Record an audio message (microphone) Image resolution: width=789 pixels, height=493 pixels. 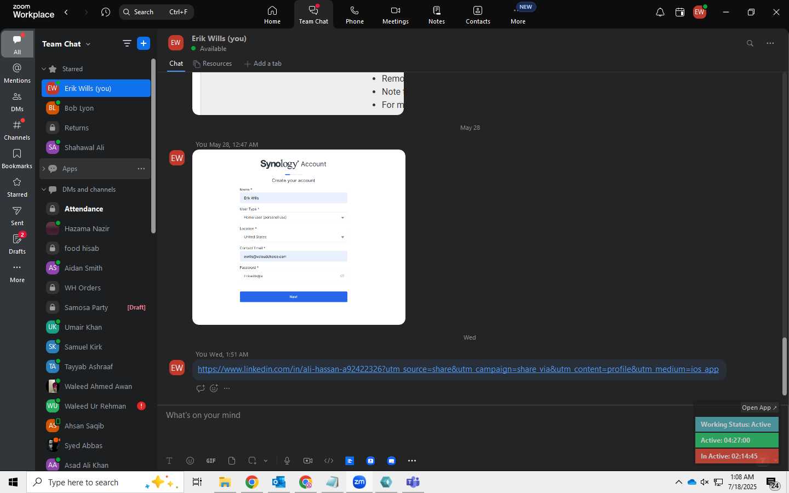coord(287,461)
